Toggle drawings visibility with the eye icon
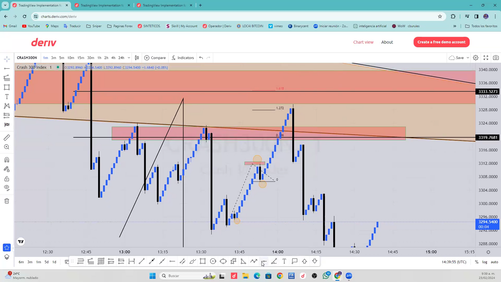 [7, 188]
